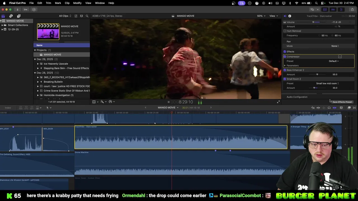Open the viewer 50% zoom dropdown

[x=261, y=16]
